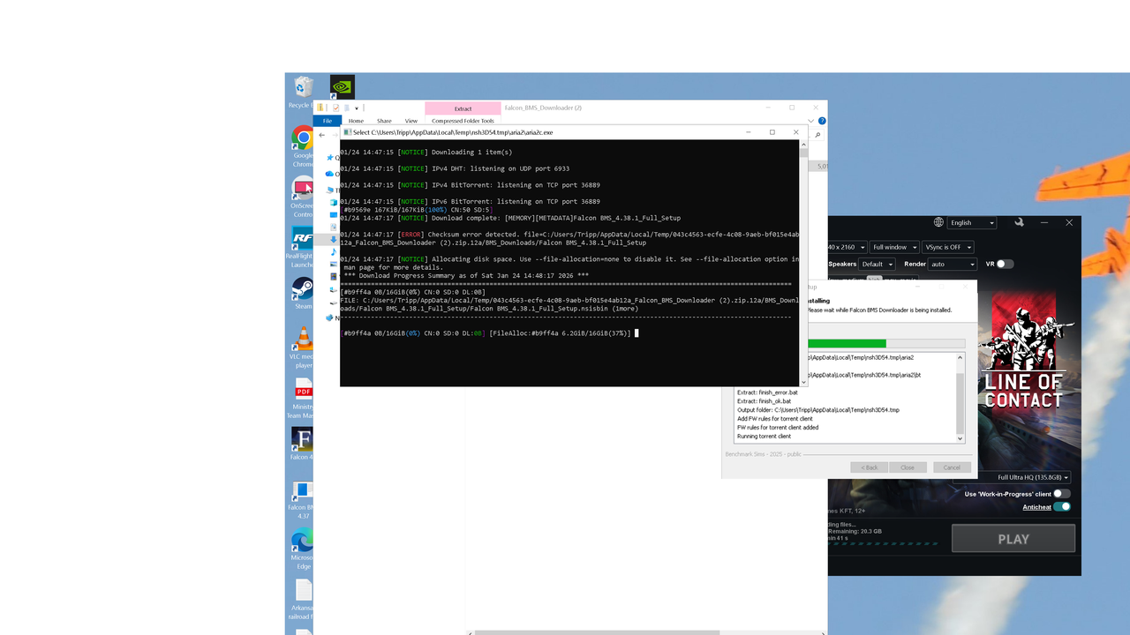Click the 'Extract: finish_error.bat' log line

coord(767,392)
